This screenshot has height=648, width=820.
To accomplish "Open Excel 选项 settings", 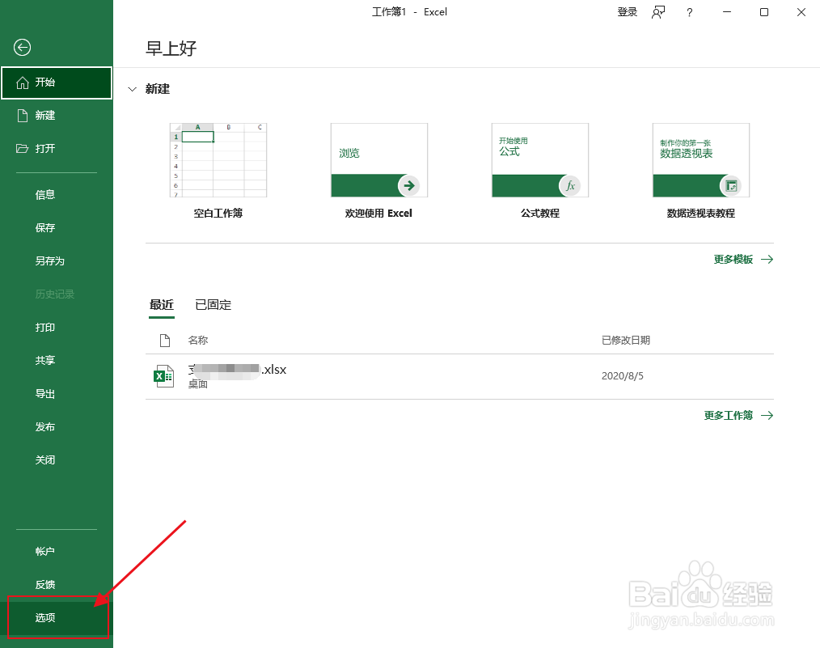I will (57, 618).
